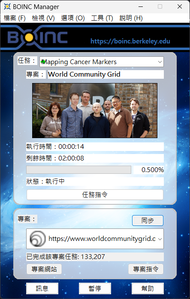The height and width of the screenshot is (299, 190).
Task: Open the boinc.berkeley.edu link
Action: (130, 41)
